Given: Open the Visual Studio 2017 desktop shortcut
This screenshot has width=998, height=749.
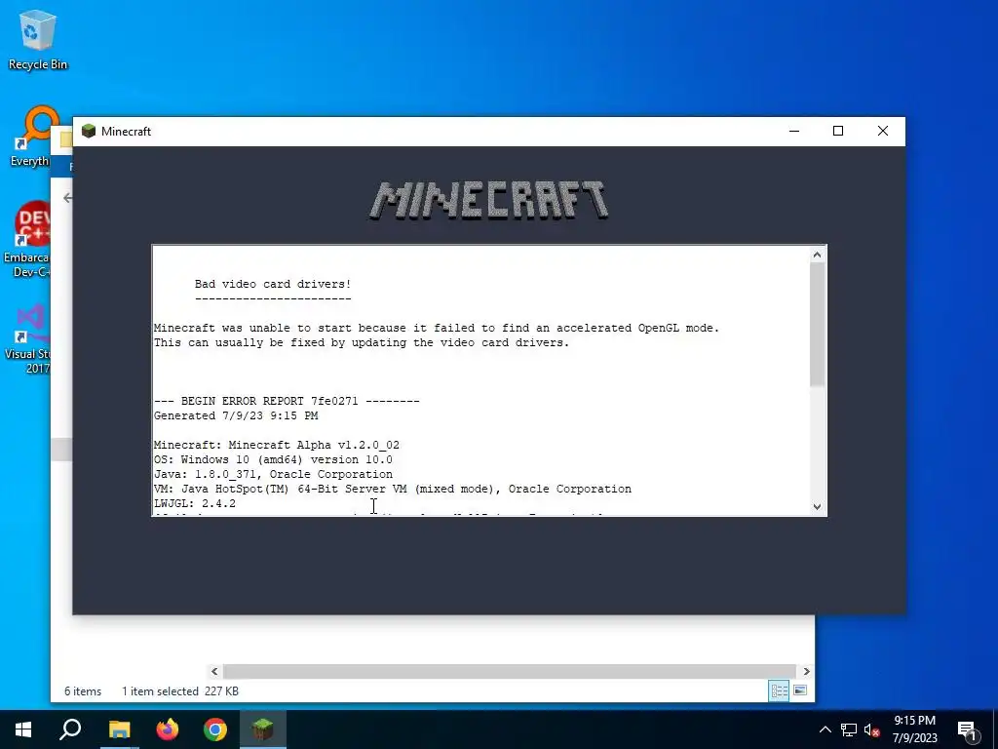Looking at the screenshot, I should tap(27, 339).
